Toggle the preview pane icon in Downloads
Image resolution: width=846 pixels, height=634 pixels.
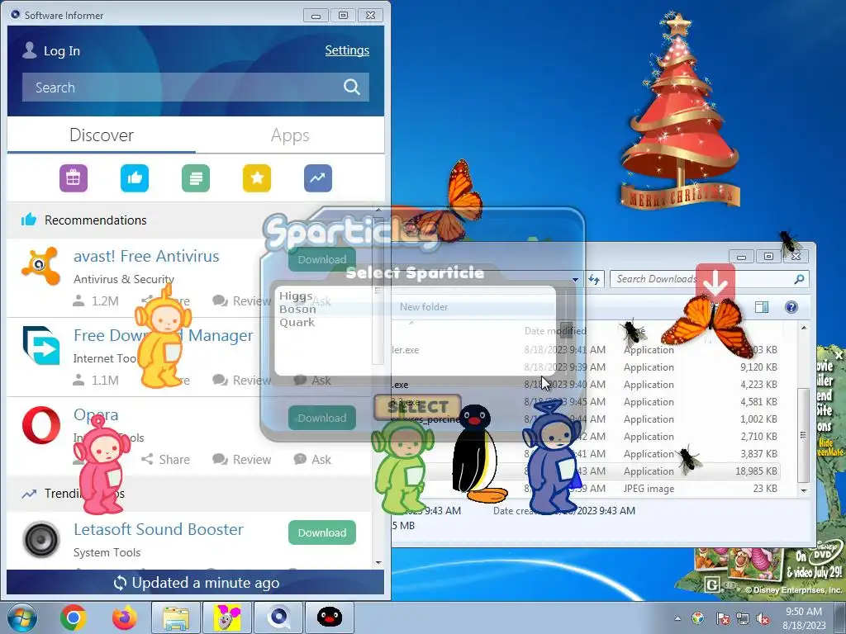click(x=762, y=307)
